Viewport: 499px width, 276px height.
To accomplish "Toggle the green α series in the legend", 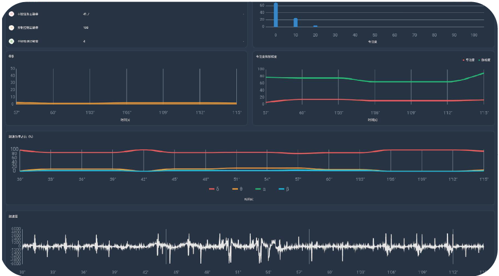I will pos(259,189).
